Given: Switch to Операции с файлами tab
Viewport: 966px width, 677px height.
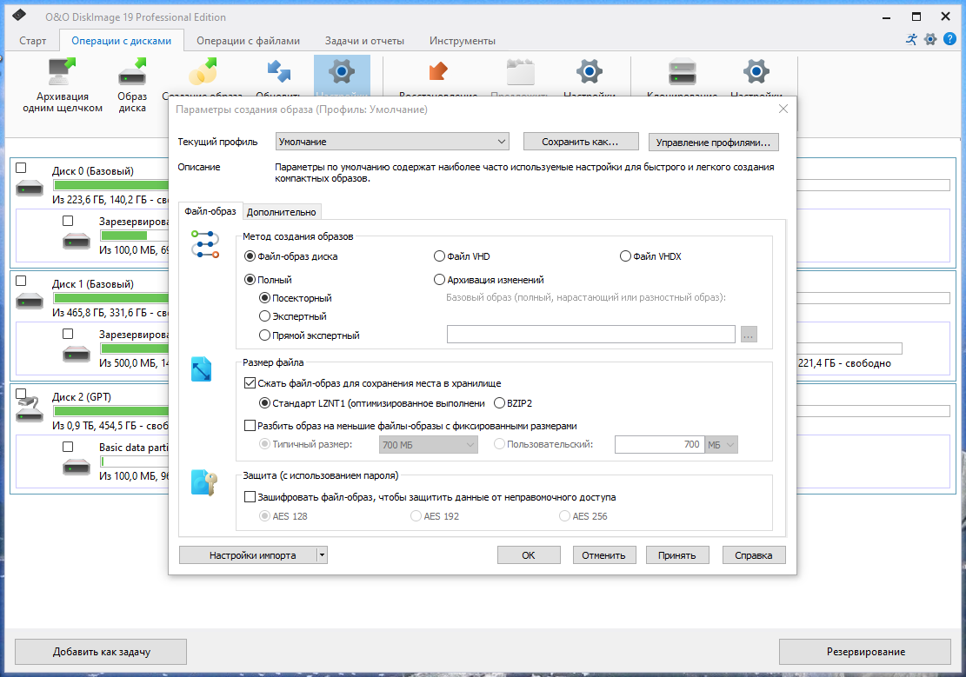Looking at the screenshot, I should pos(249,41).
